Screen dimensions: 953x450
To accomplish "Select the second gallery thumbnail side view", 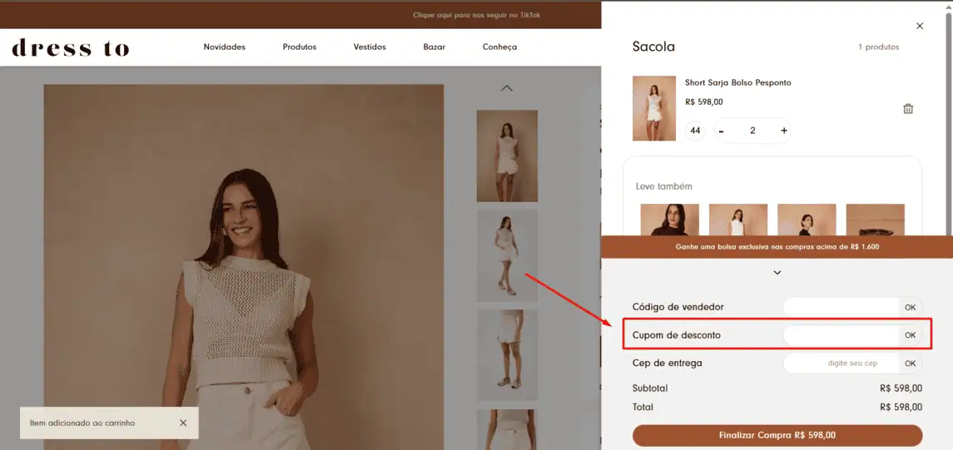I will [507, 255].
